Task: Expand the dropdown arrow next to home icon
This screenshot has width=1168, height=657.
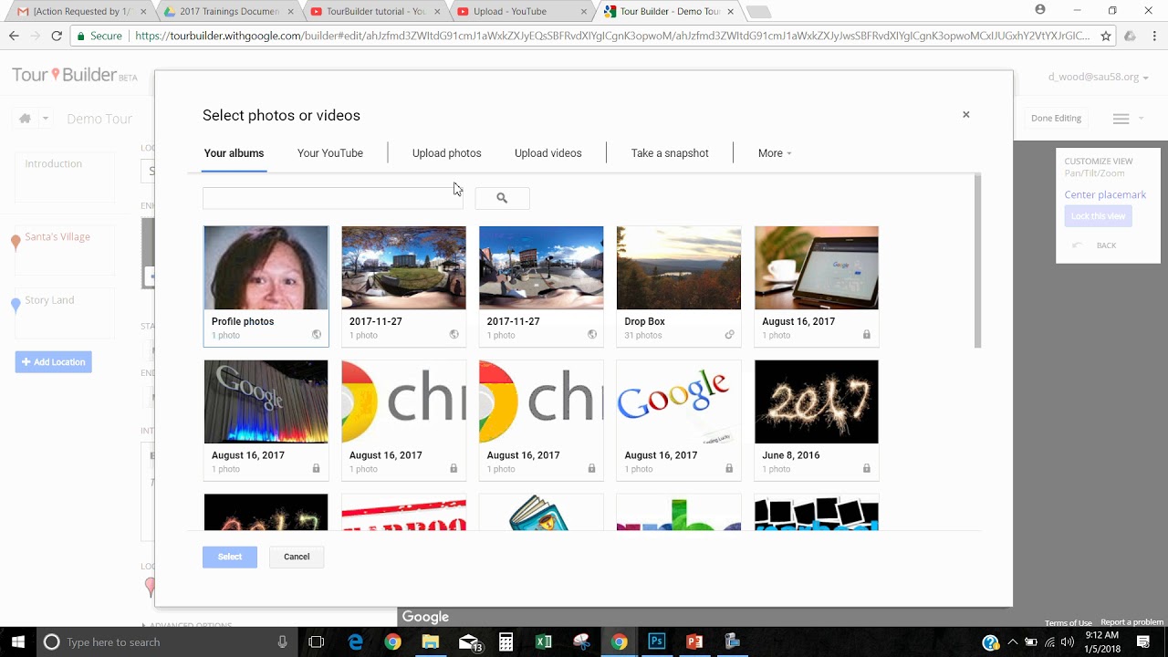Action: click(45, 119)
